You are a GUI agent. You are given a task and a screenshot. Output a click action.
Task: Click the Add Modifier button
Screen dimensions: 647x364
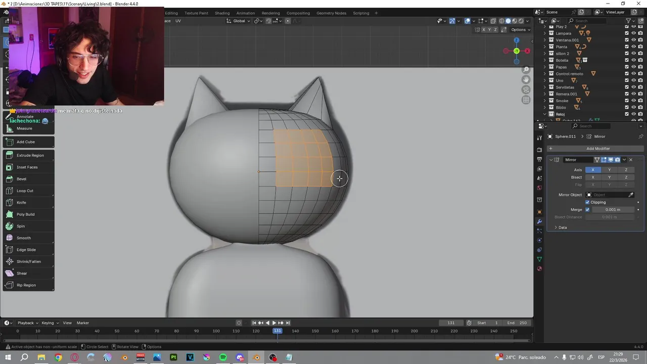click(595, 149)
